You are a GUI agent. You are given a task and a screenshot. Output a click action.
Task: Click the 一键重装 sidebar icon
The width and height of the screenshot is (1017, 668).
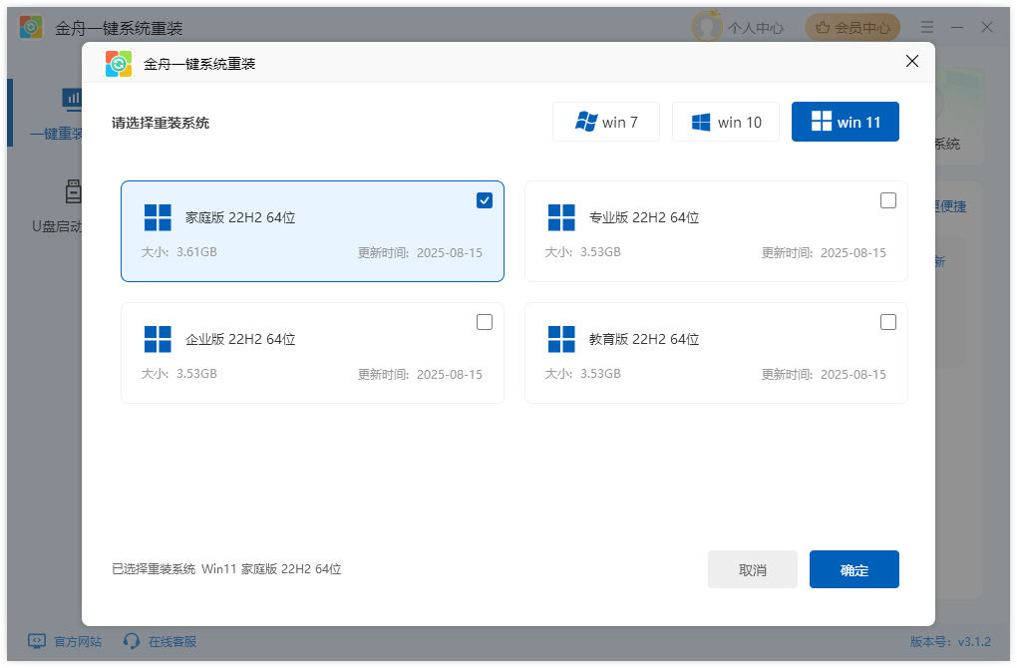point(73,98)
